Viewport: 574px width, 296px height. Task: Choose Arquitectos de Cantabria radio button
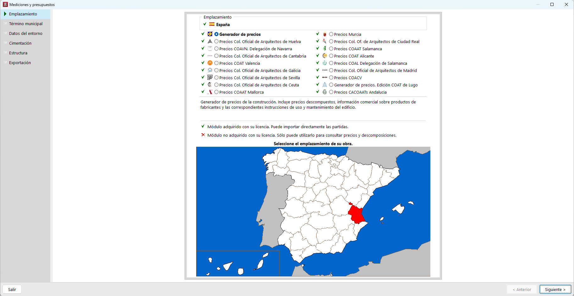216,56
